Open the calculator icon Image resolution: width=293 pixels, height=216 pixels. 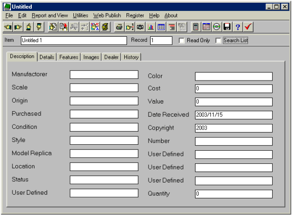[x=196, y=27]
